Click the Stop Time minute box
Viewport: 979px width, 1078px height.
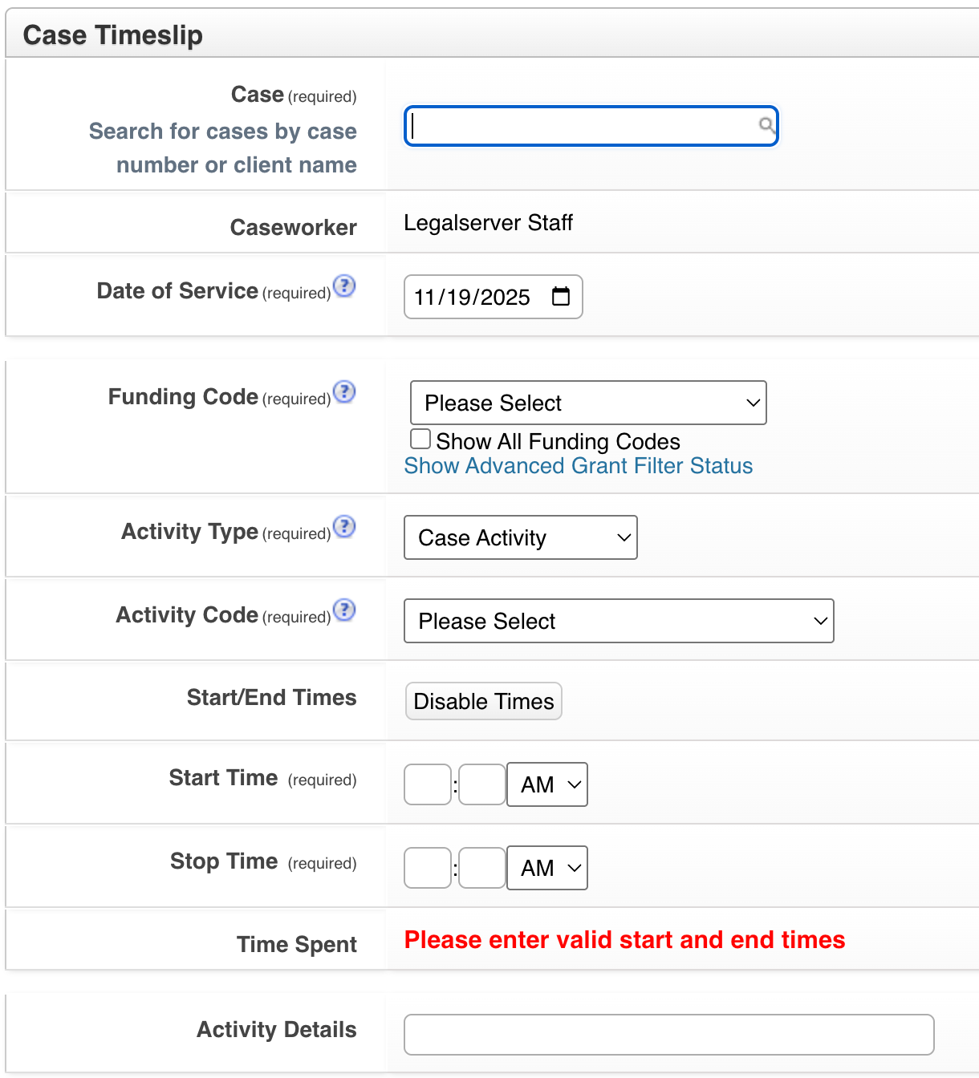[x=481, y=868]
